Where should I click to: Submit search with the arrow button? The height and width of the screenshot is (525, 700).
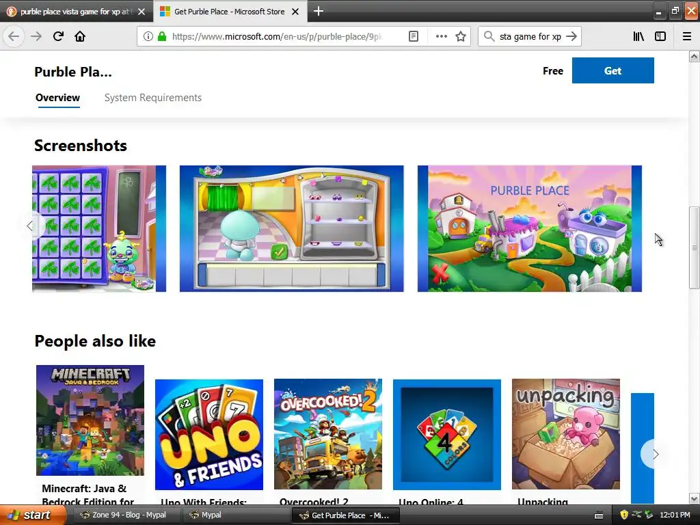571,36
